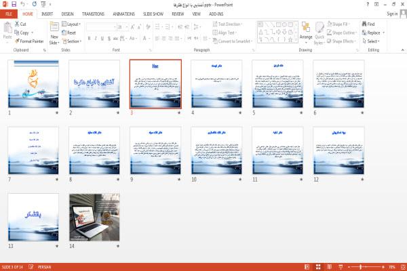Click the Arrange icon in Drawing group

tap(306, 28)
